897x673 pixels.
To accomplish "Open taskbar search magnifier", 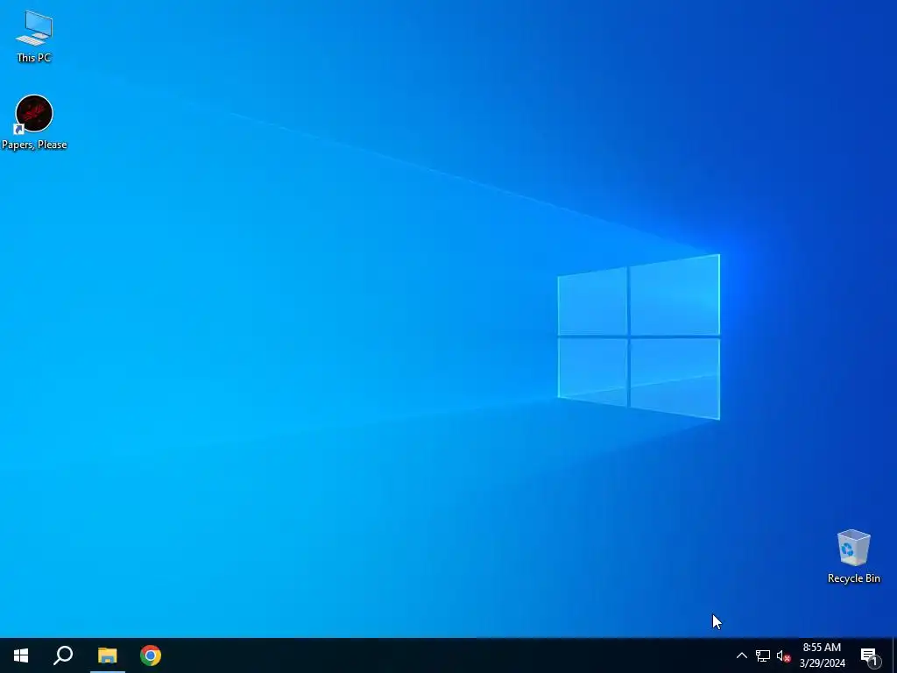I will coord(63,655).
